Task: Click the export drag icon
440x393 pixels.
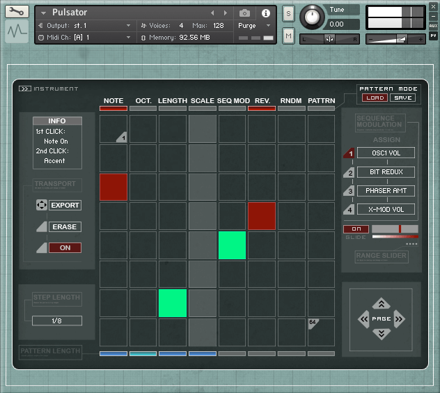Action: pos(40,206)
